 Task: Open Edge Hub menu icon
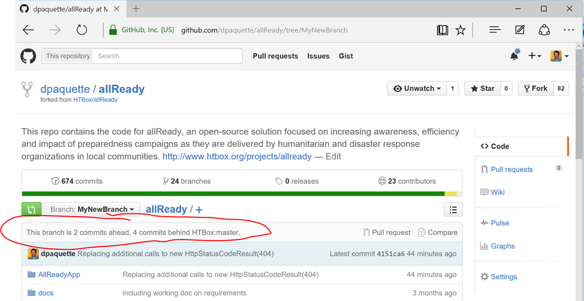click(495, 30)
